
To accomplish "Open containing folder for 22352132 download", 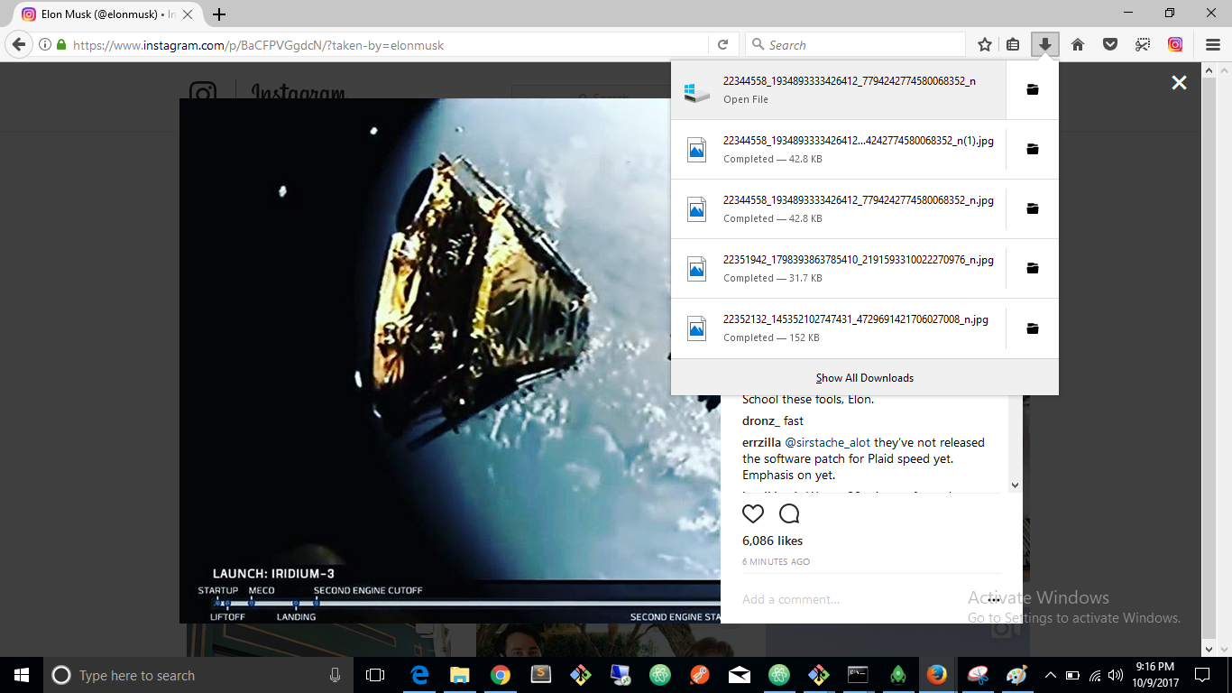I will [1033, 328].
